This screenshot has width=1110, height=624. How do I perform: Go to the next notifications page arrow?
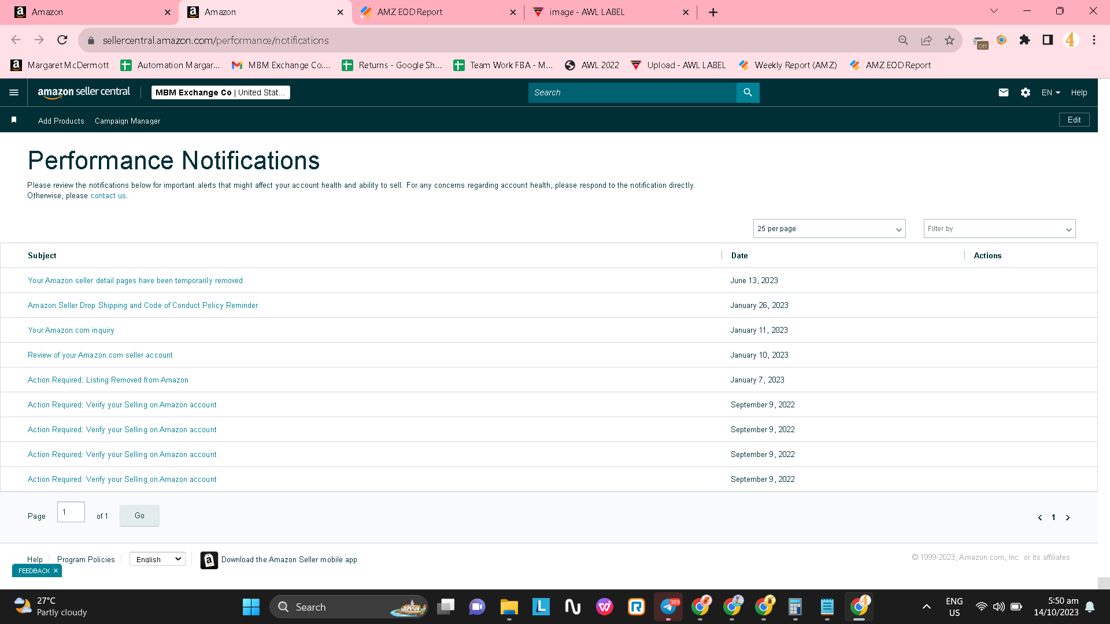tap(1068, 518)
